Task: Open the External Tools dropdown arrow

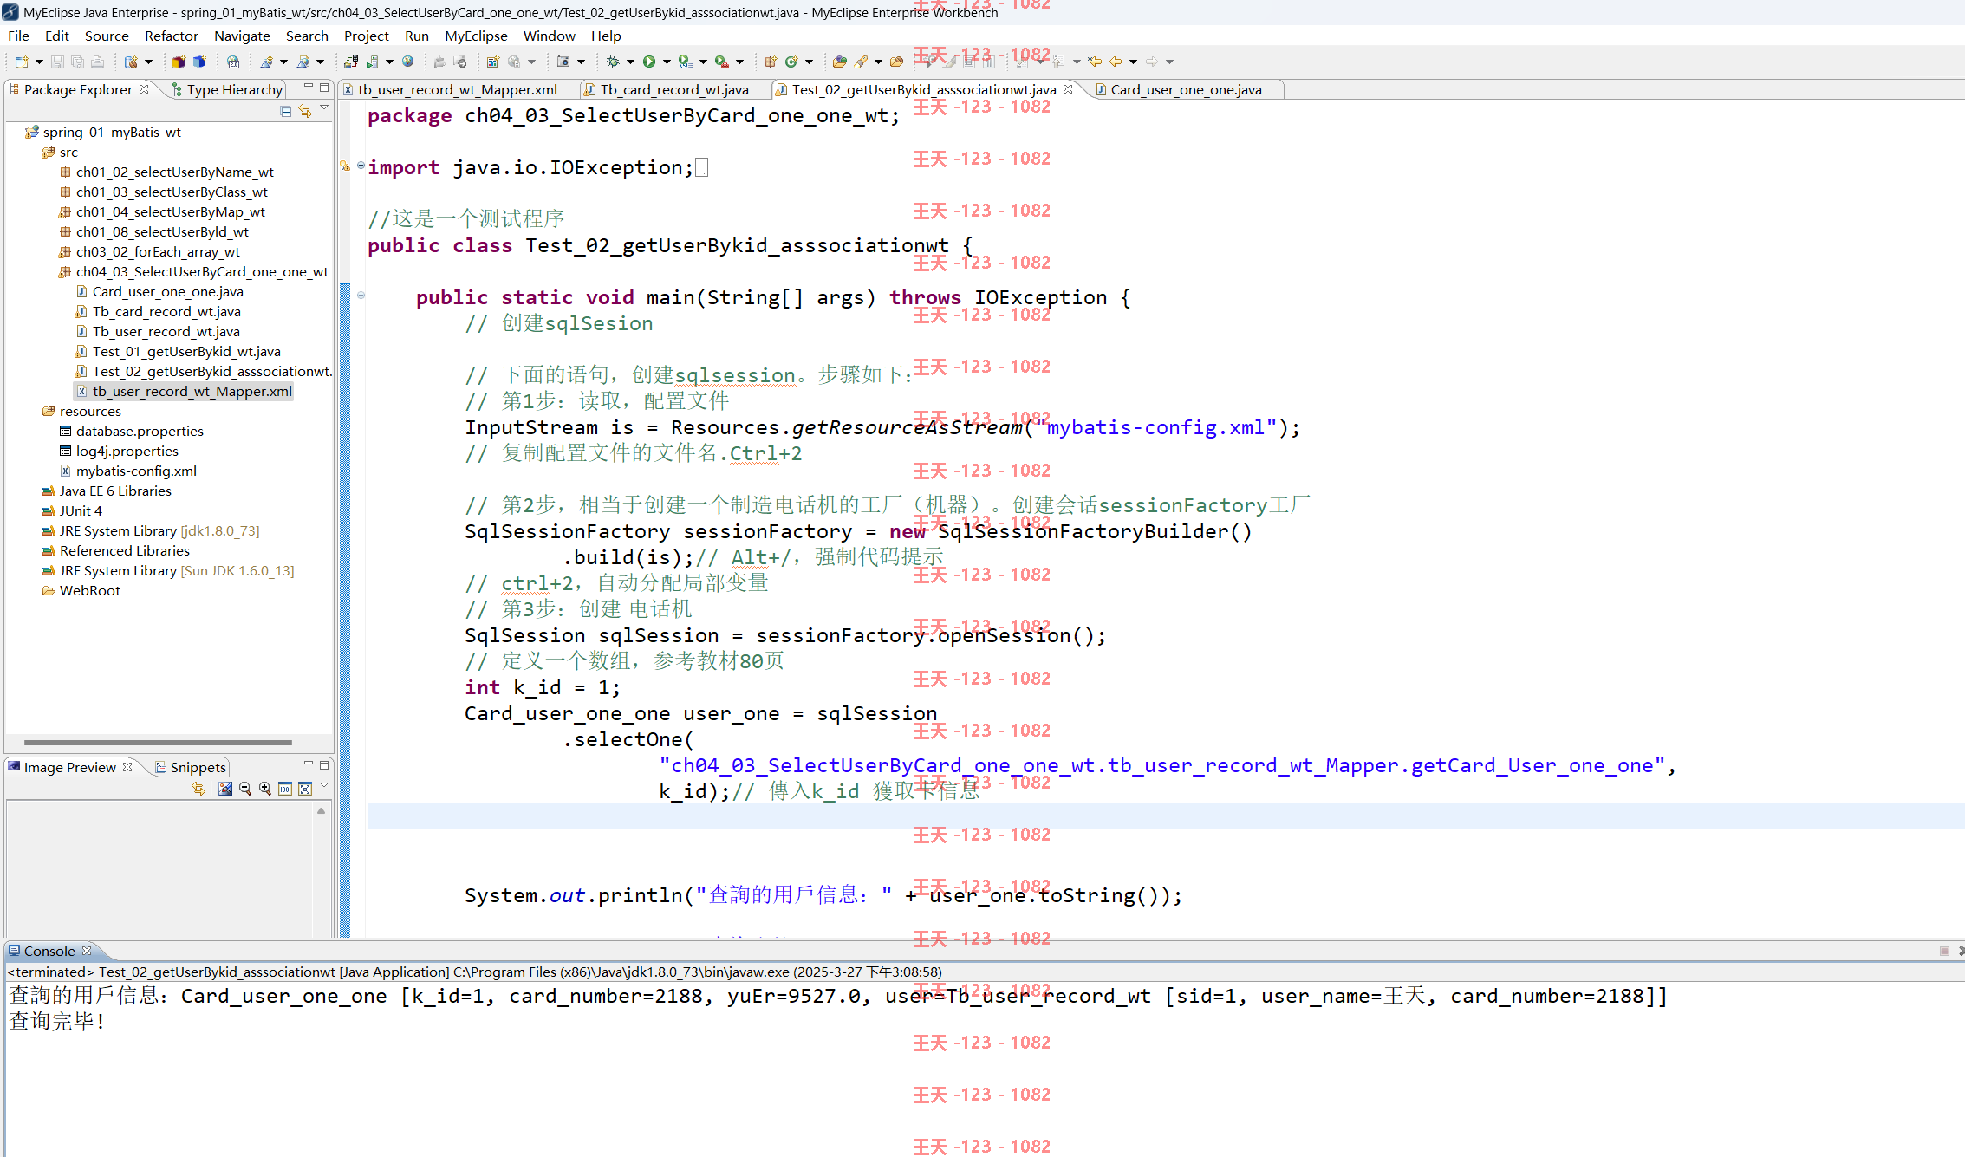Action: tap(739, 62)
